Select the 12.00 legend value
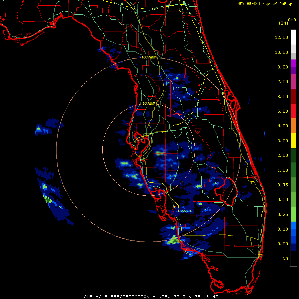Screen dimensions: 299x299 281,37
